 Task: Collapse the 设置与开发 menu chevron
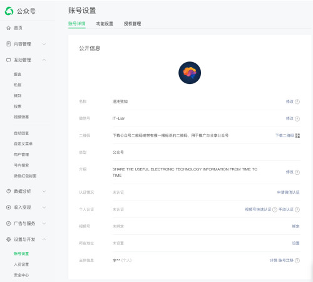tap(44, 239)
